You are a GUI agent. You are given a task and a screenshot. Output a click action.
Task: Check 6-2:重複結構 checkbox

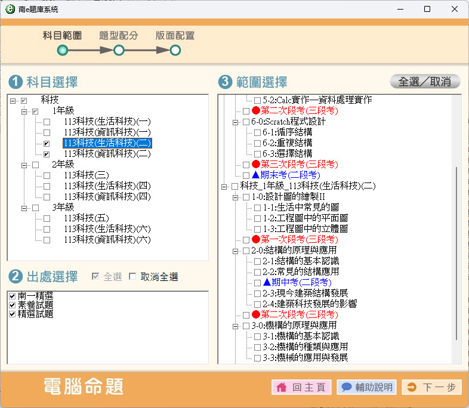257,143
